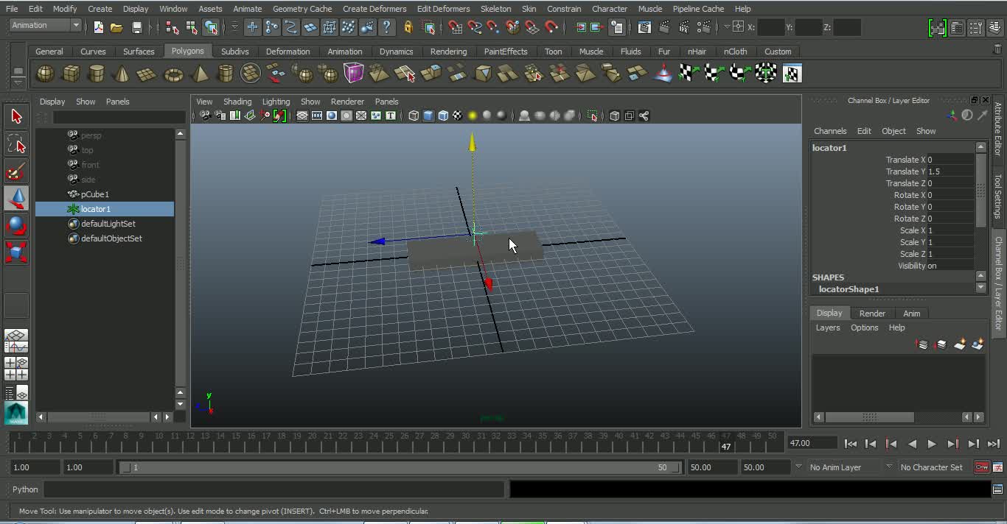1007x524 pixels.
Task: Open the viewport Lighting menu
Action: click(x=276, y=102)
